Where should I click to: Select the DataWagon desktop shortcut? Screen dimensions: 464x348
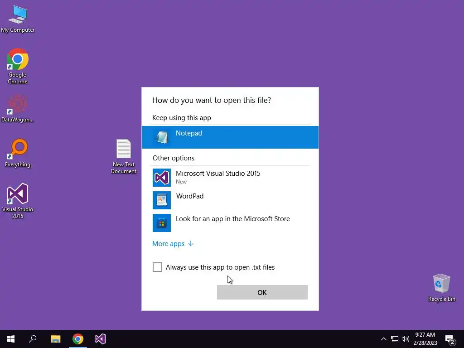pos(18,108)
